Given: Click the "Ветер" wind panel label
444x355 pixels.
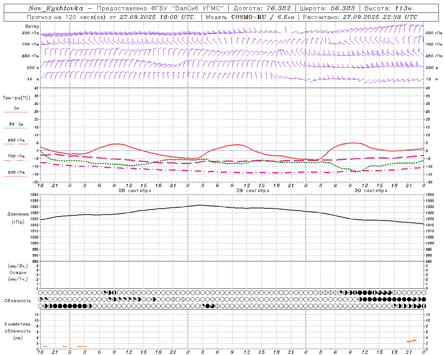Looking at the screenshot, I should 32,26.
